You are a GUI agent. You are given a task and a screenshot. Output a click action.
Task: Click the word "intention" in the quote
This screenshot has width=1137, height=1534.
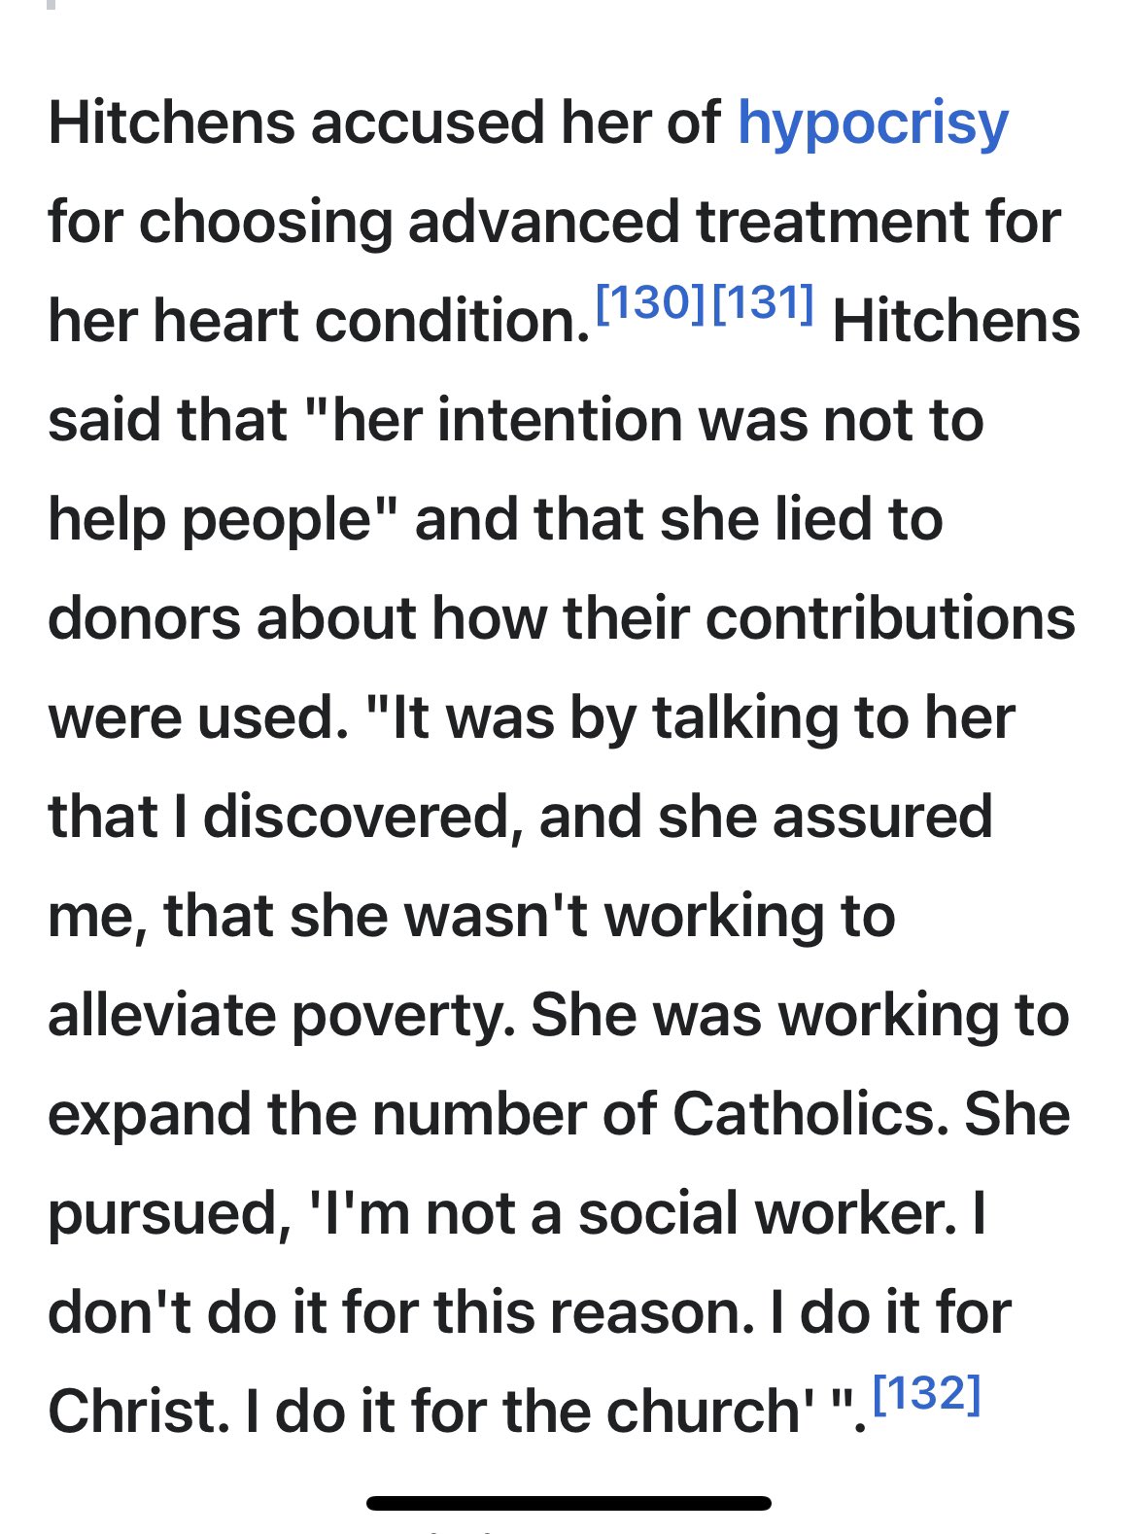[x=560, y=421]
